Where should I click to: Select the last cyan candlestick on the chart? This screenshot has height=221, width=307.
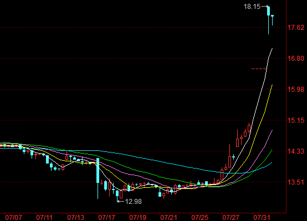[272, 19]
